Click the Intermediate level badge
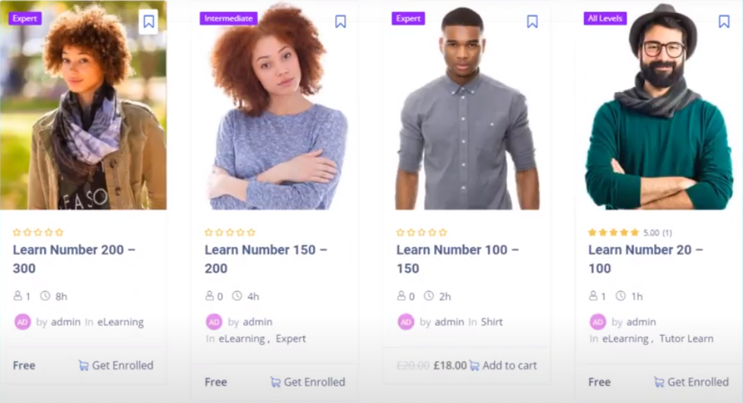743x403 pixels. (x=228, y=18)
